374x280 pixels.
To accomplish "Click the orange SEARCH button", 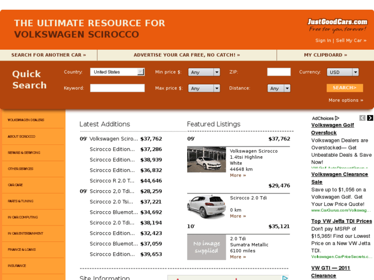I will [345, 88].
